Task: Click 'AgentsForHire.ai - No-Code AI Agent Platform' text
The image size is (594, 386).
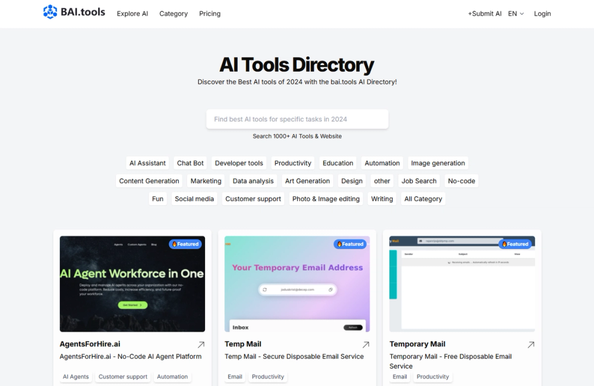Action: coord(131,356)
